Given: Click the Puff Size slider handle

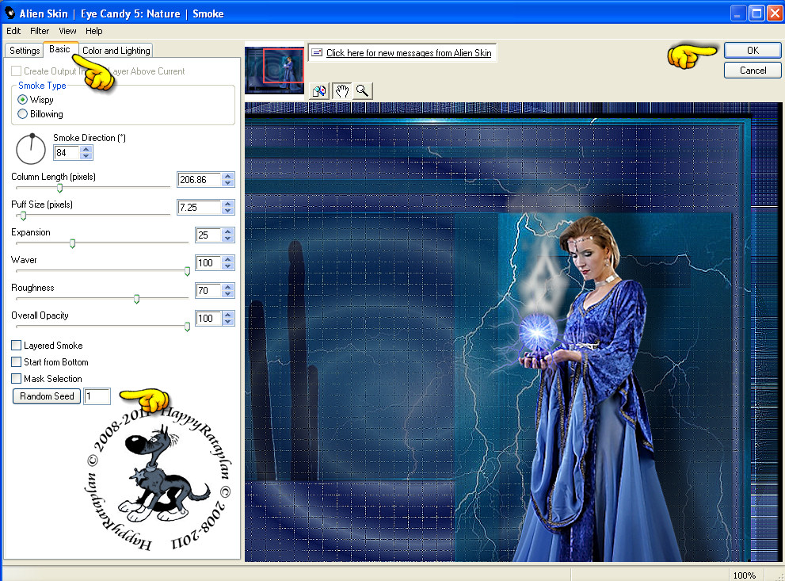Looking at the screenshot, I should tap(23, 216).
